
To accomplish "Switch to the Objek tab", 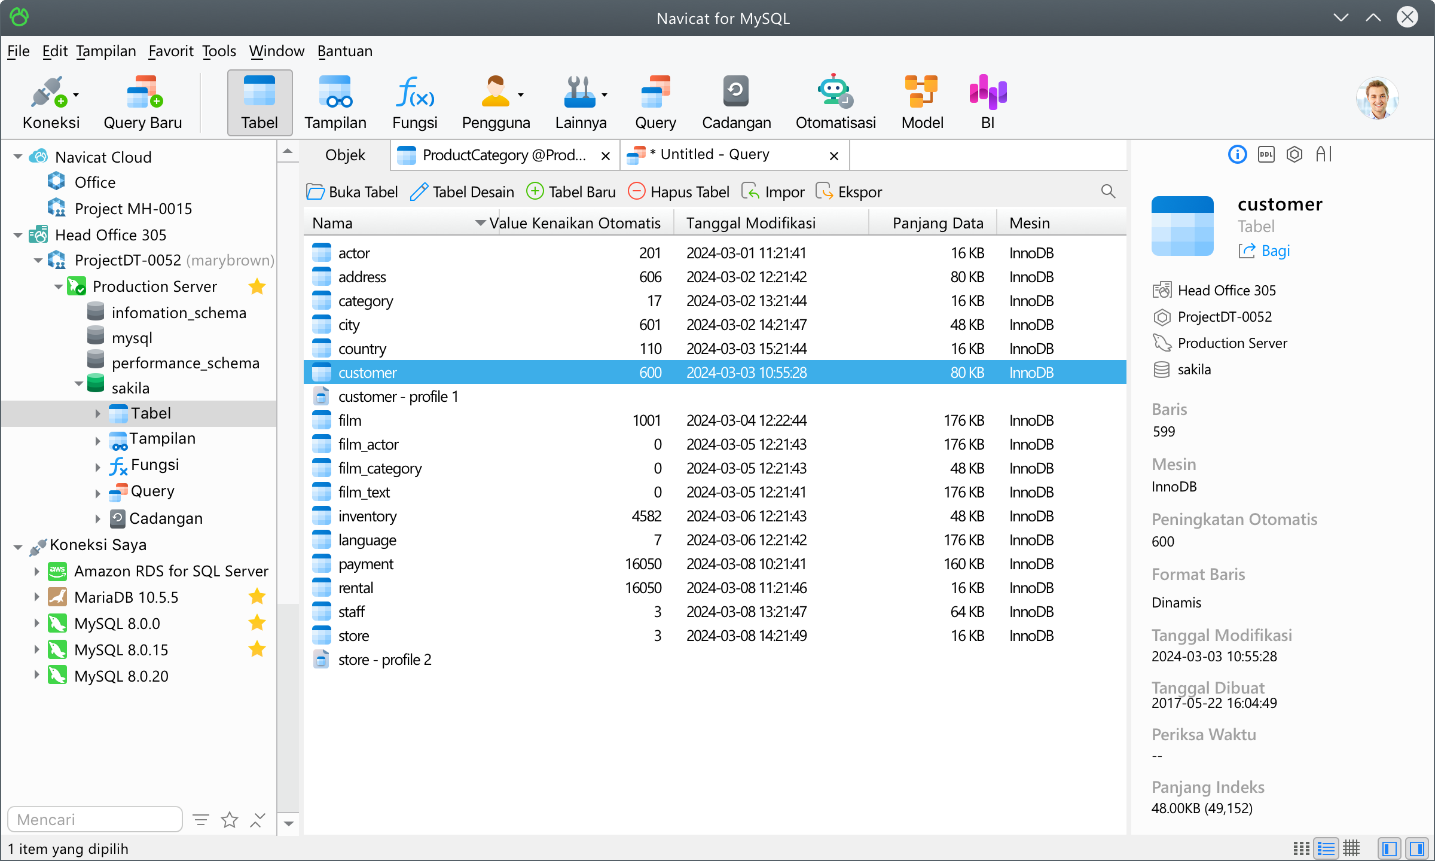I will pos(345,155).
